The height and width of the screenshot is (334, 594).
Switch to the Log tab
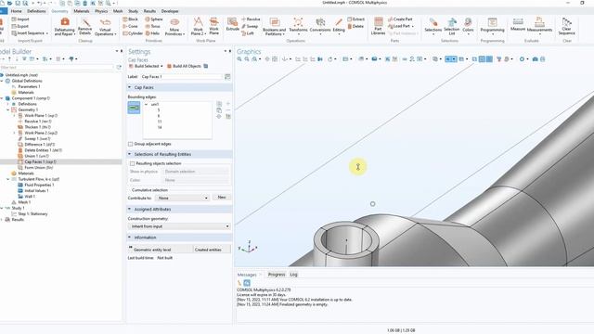(x=293, y=275)
